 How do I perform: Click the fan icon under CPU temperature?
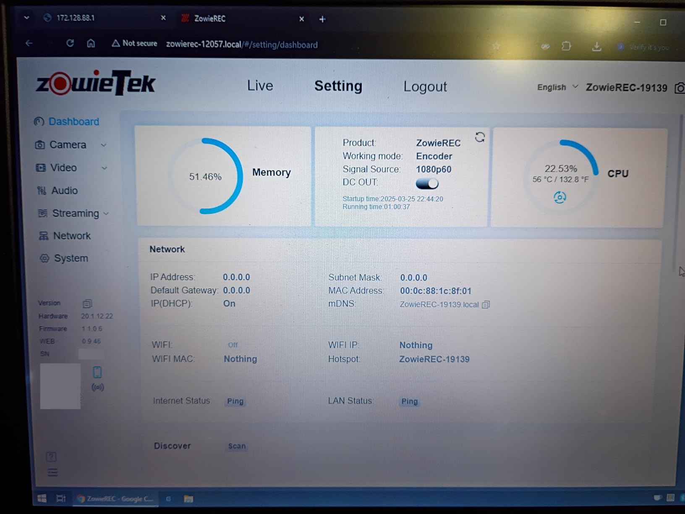pyautogui.click(x=560, y=197)
